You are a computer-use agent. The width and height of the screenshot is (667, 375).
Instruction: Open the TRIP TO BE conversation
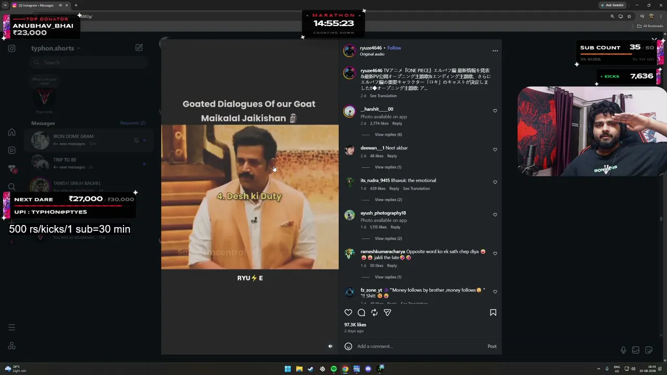point(89,163)
